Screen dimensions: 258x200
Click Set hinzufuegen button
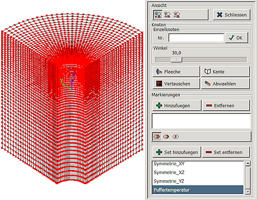click(177, 152)
